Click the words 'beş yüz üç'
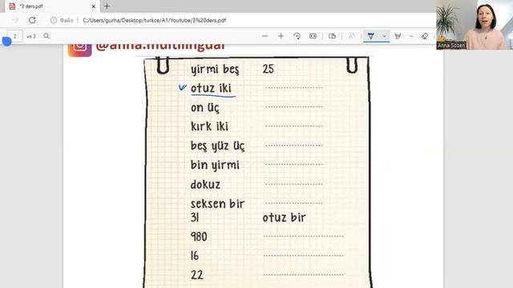This screenshot has height=288, width=513. click(217, 146)
